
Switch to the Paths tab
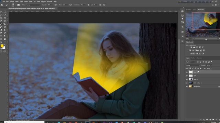(193, 58)
